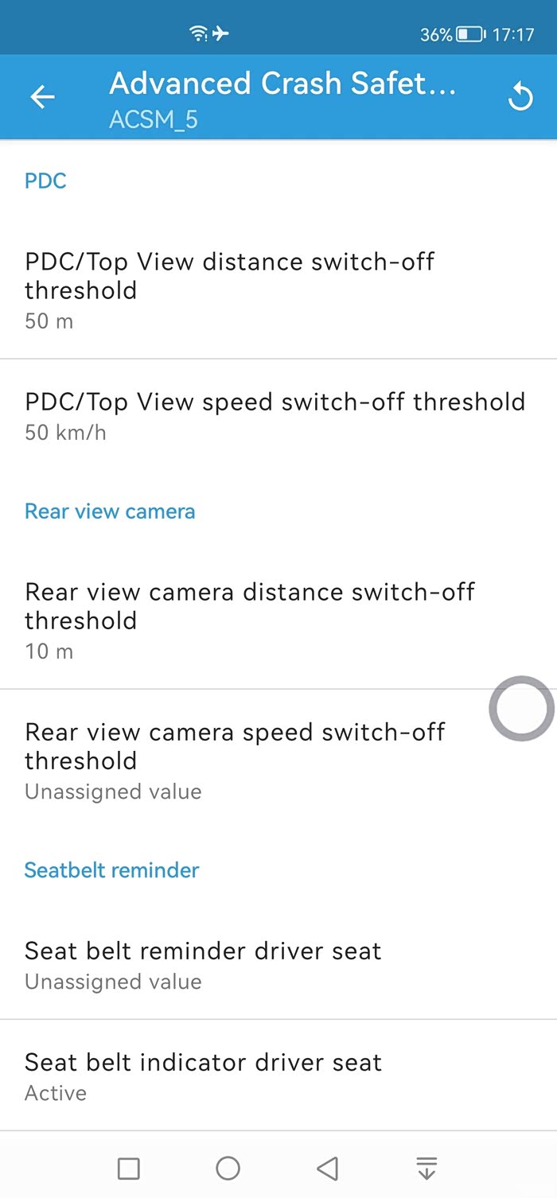Tap the grey floating circle button
This screenshot has height=1198, width=557.
(521, 708)
